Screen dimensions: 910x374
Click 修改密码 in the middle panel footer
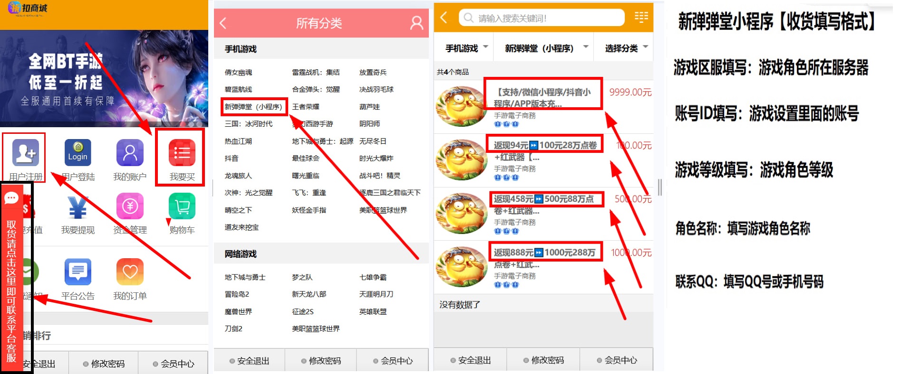[x=320, y=361]
